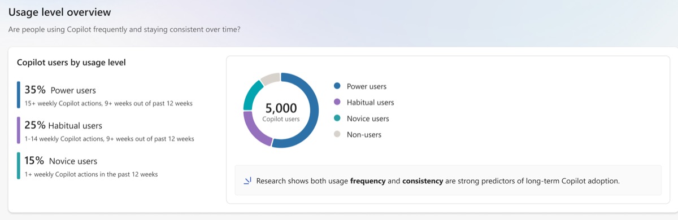Click the 35% Power users statistic
Screen dimensions: 678x220
(x=60, y=90)
